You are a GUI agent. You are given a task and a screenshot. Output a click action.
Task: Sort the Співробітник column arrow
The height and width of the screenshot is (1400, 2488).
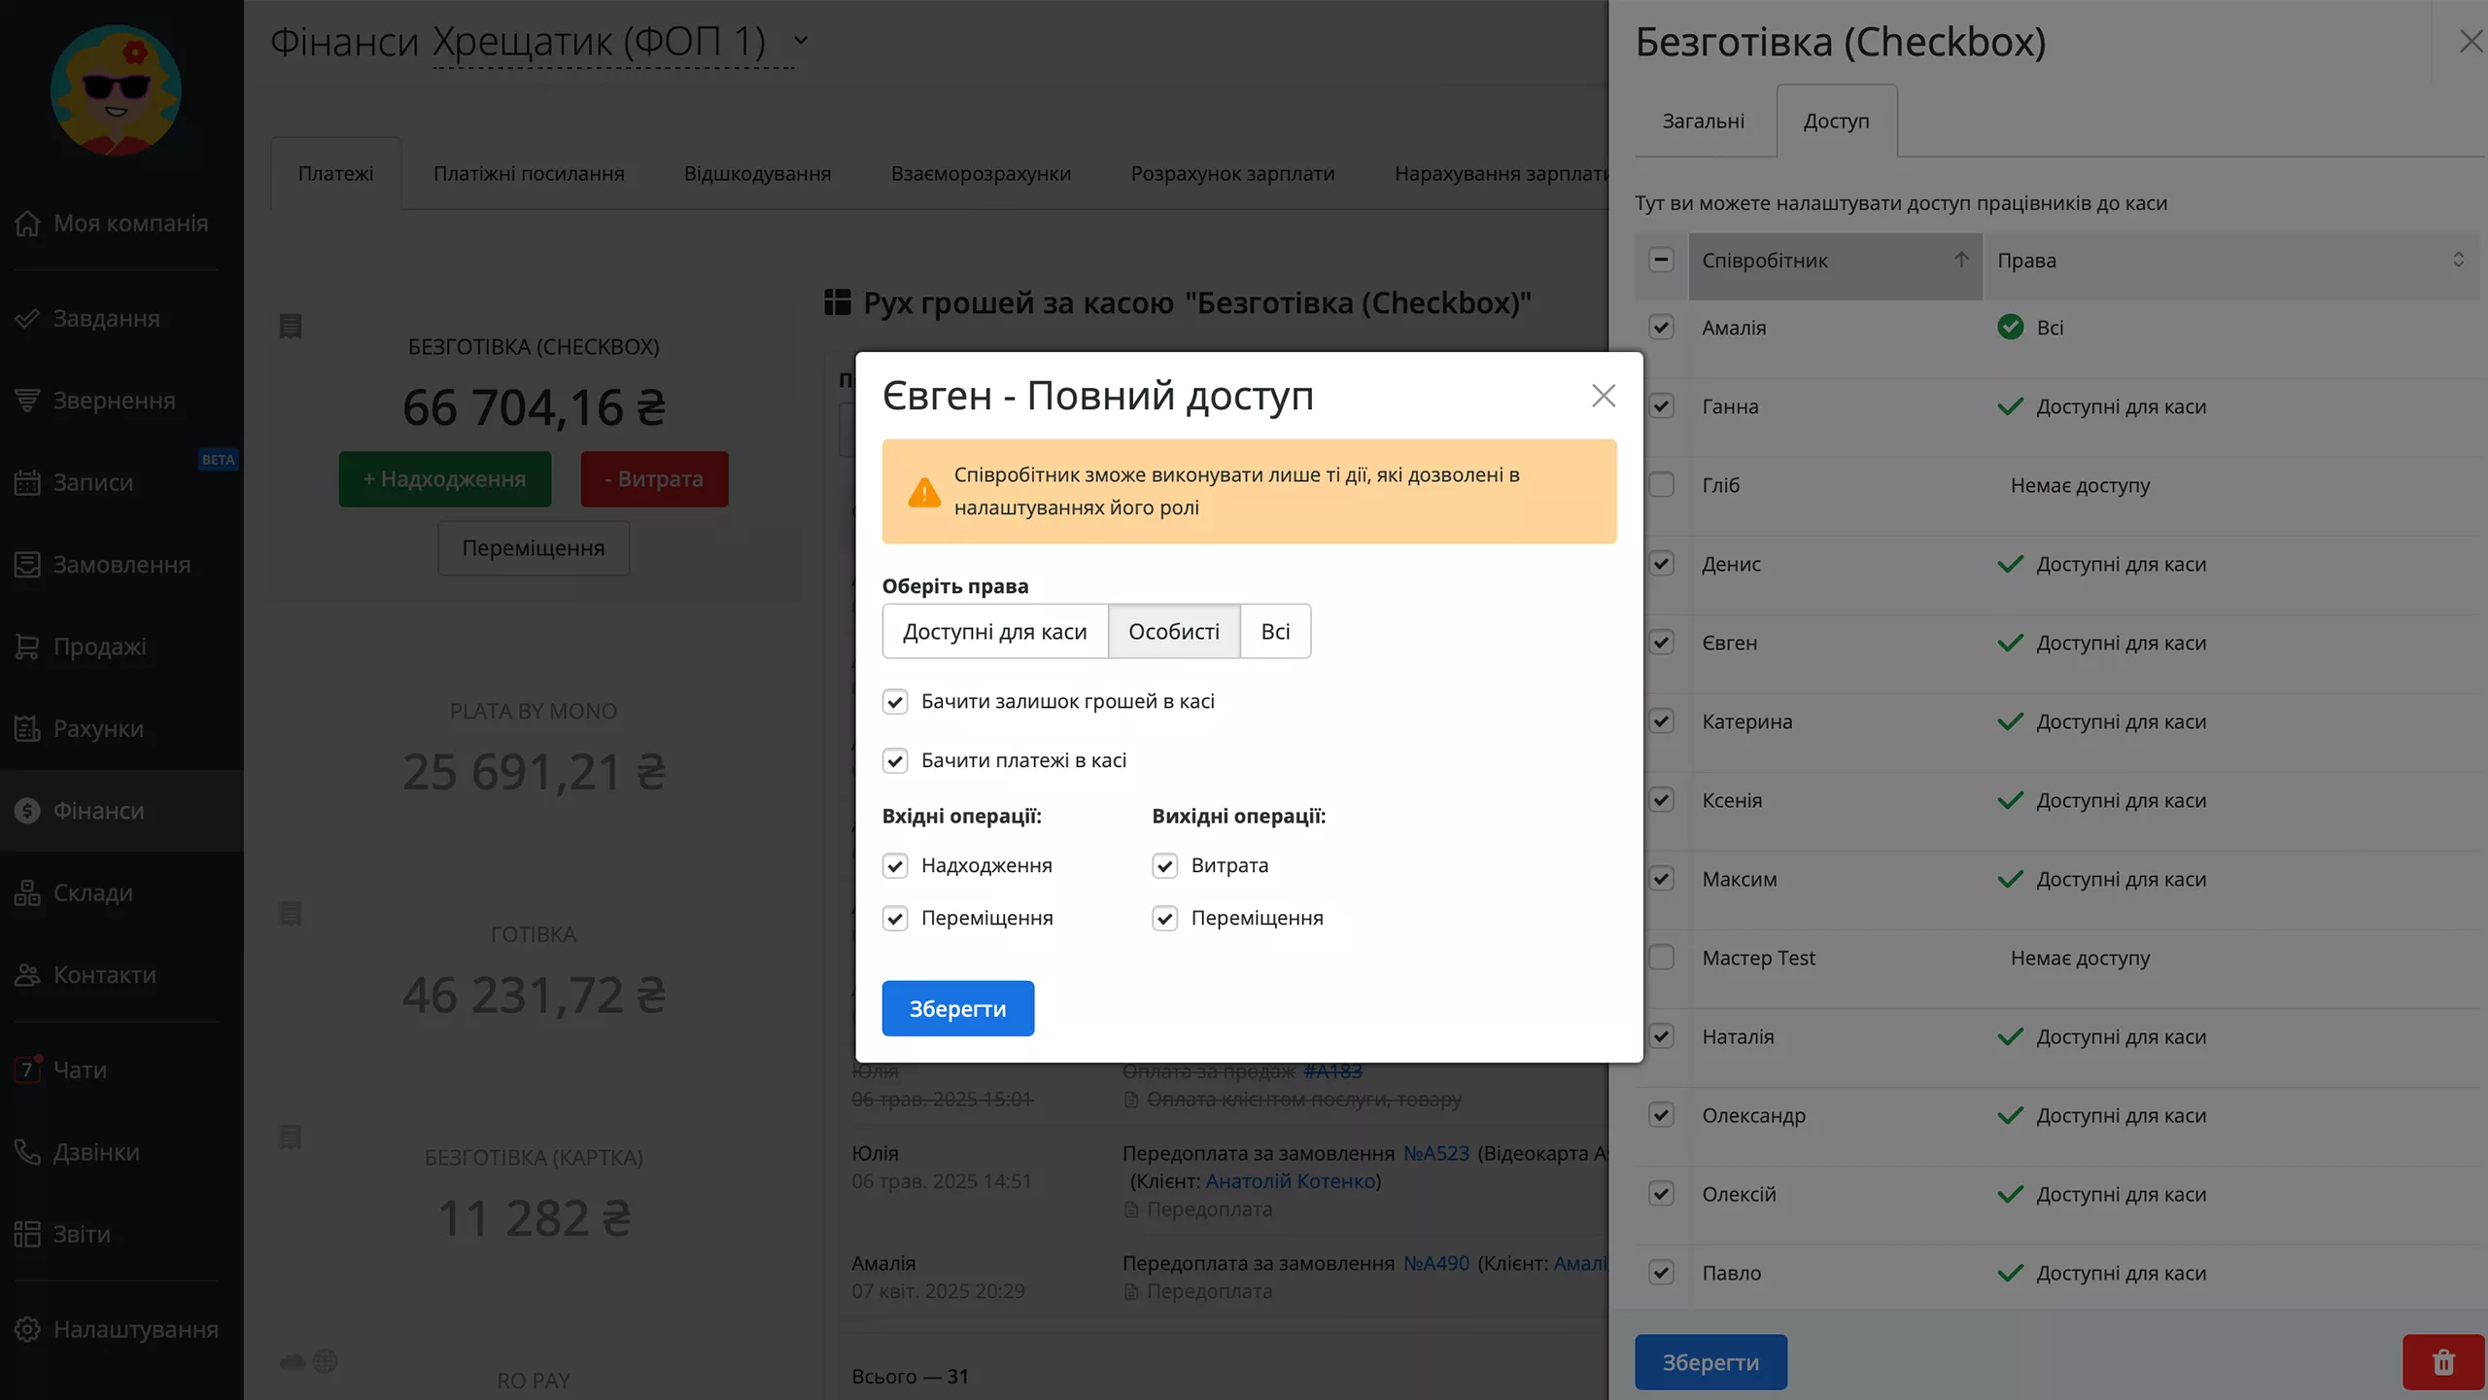point(1960,261)
